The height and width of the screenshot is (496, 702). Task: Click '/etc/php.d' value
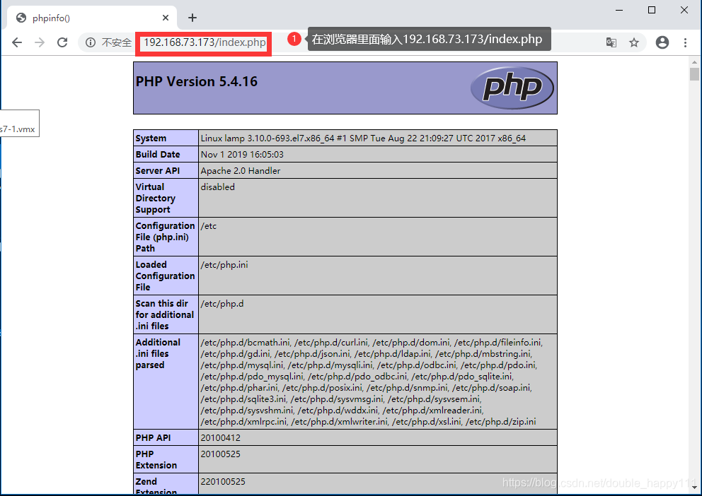pos(222,303)
